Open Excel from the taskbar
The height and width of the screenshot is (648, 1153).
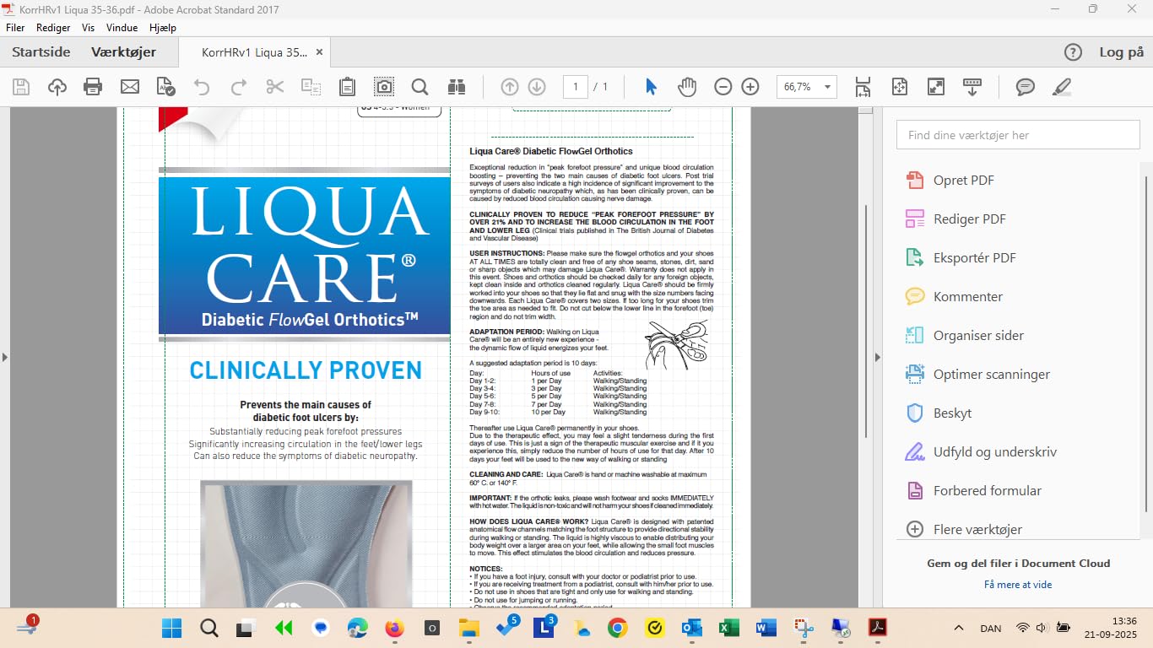coord(728,628)
